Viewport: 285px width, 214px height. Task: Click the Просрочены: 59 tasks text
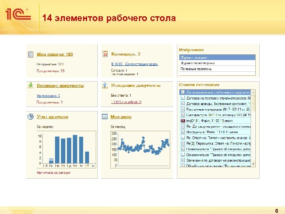click(51, 71)
